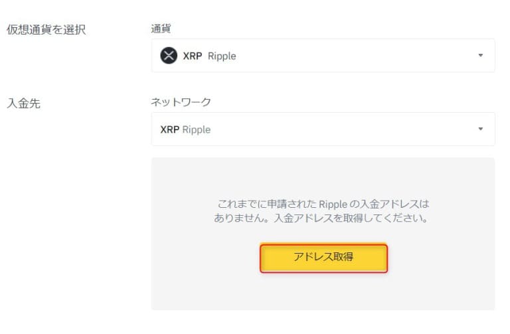Click the XRP coin logo icon

pyautogui.click(x=169, y=56)
